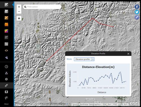The width and height of the screenshot is (141, 107).
Task: Open the About link in sidebar
Action: pyautogui.click(x=6, y=104)
